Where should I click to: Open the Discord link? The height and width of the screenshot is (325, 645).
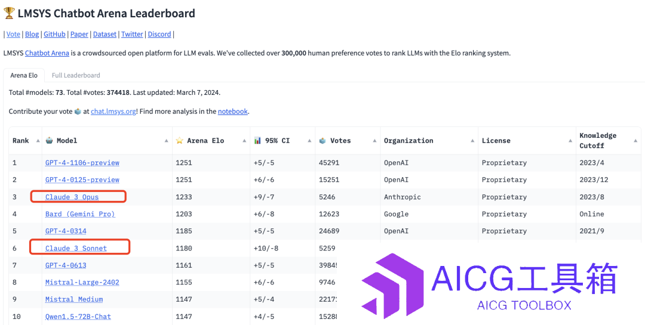159,34
